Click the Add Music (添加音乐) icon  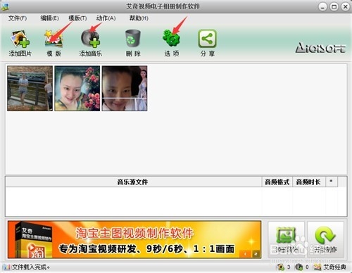pos(91,43)
